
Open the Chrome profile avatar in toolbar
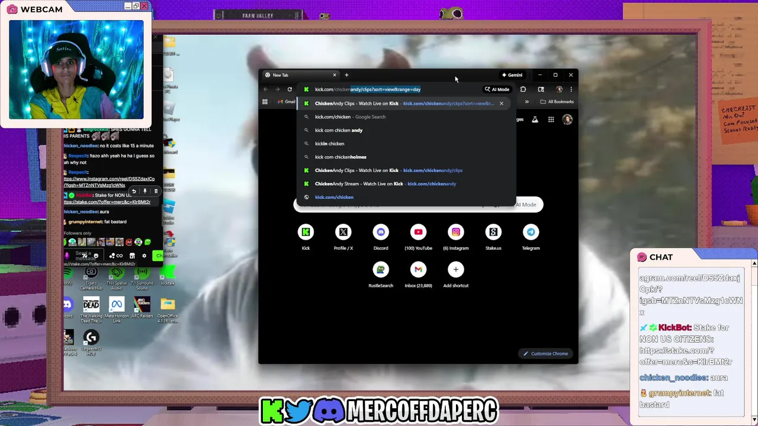pos(558,89)
